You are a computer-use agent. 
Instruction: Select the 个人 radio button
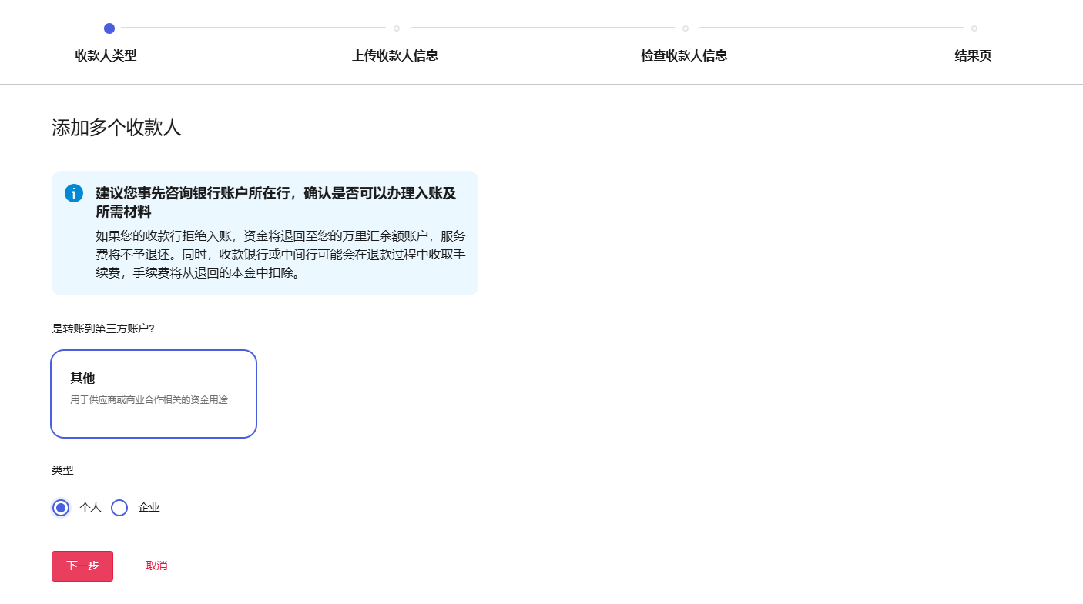tap(61, 508)
